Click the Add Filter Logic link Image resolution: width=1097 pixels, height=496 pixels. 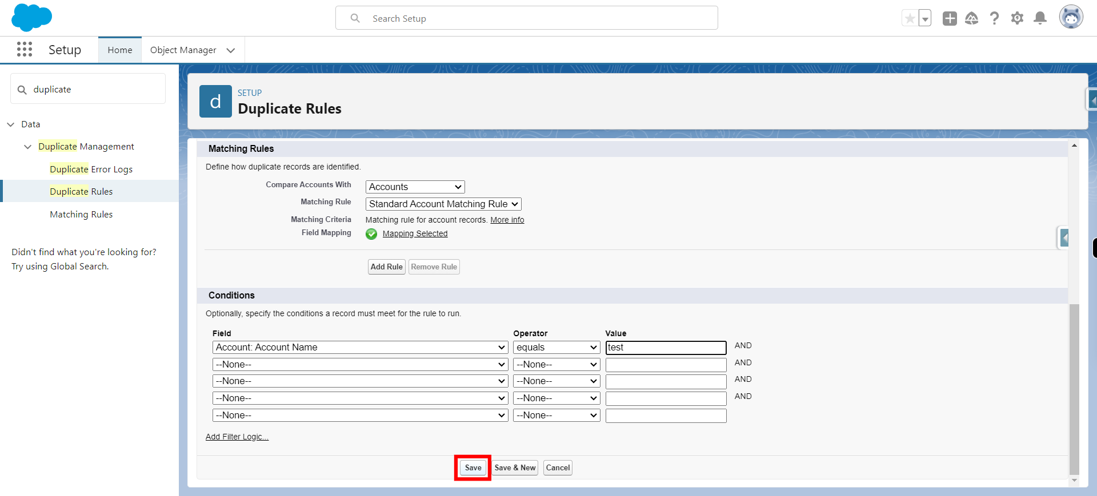(x=237, y=437)
